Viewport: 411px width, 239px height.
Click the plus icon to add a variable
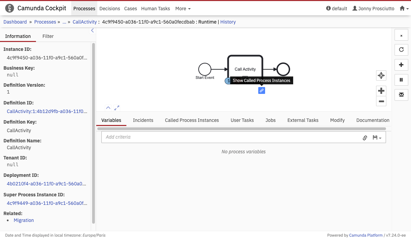(401, 65)
